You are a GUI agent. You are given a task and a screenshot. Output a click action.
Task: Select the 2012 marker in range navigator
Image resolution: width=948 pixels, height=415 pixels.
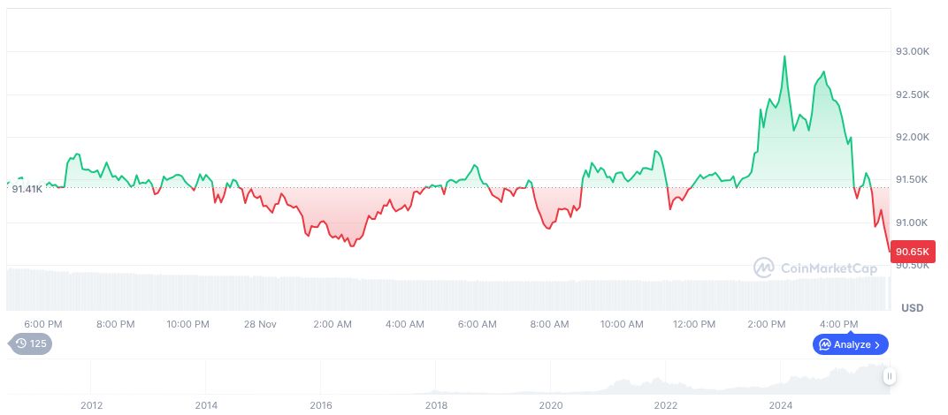pos(92,405)
